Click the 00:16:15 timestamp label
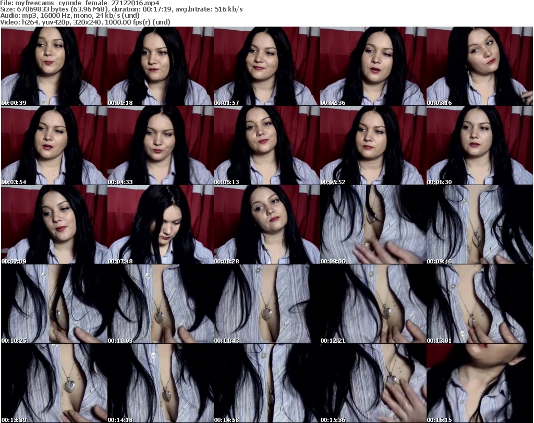 click(439, 419)
